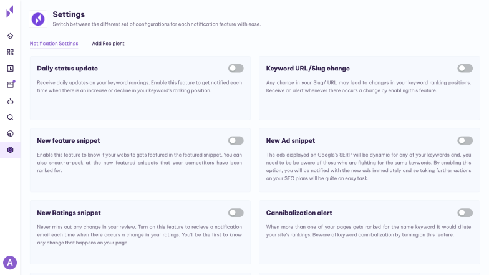The image size is (489, 275).
Task: Turn on the Cannibalization alert toggle
Action: click(465, 213)
